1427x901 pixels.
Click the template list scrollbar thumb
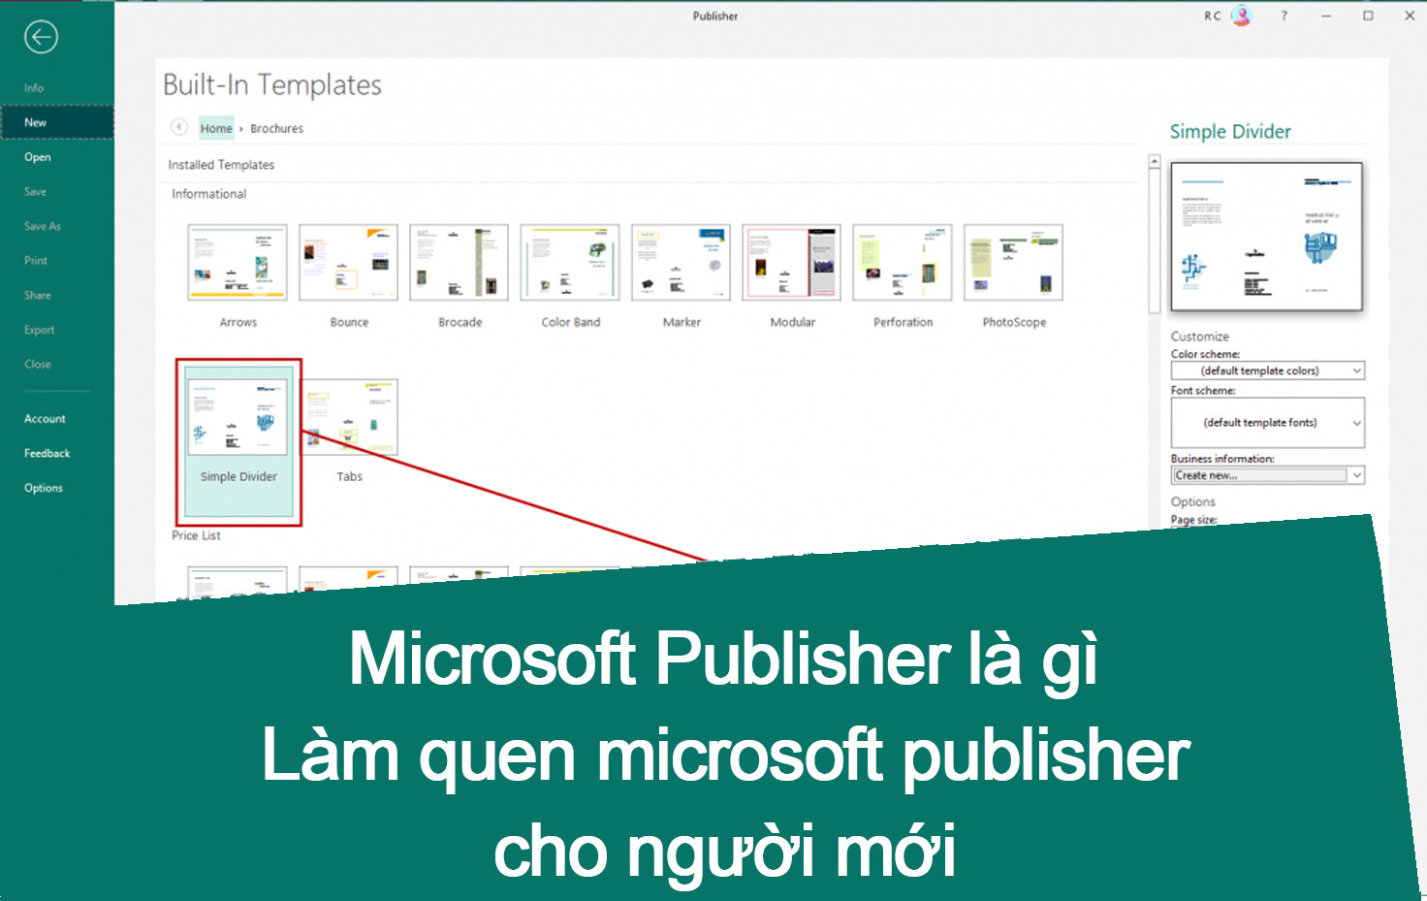point(1154,241)
